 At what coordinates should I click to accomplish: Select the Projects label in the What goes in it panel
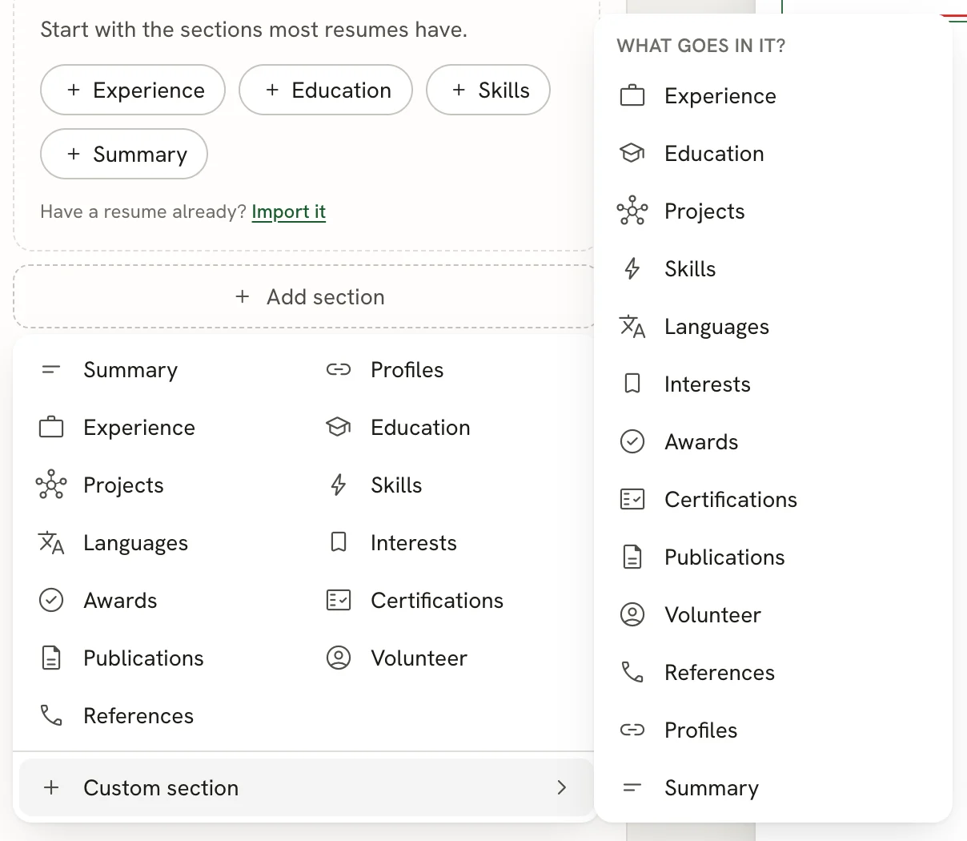point(704,211)
